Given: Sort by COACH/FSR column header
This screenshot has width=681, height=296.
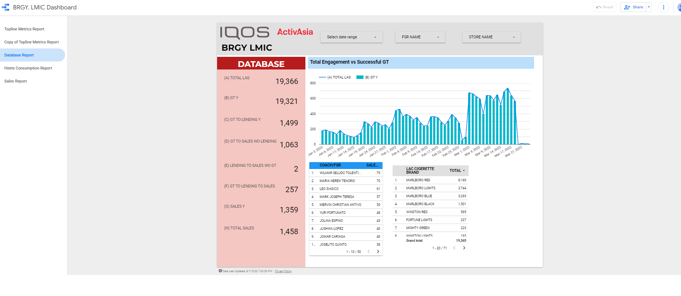Looking at the screenshot, I should point(330,165).
